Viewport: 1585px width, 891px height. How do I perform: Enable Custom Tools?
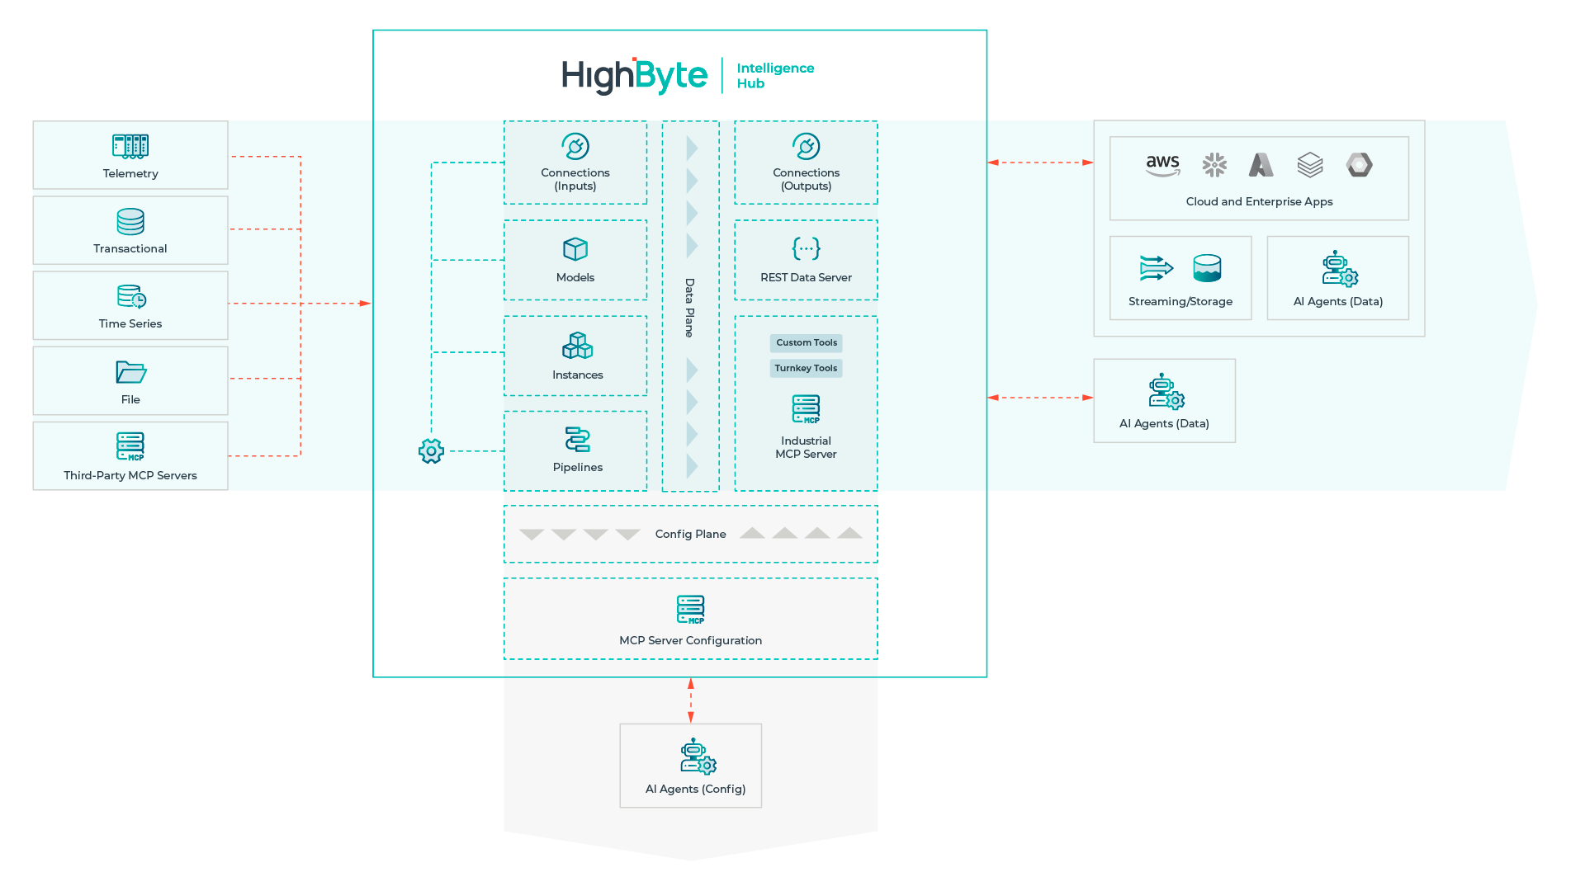805,343
